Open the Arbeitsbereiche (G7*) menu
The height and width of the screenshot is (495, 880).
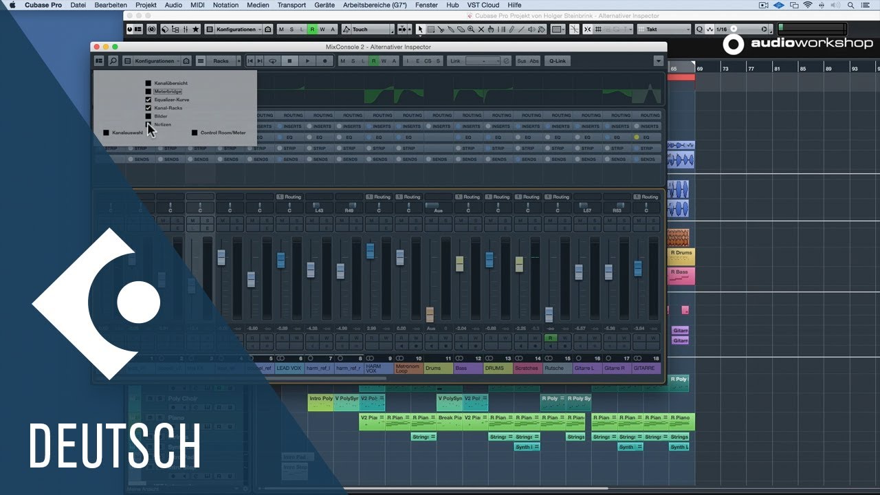(x=375, y=5)
